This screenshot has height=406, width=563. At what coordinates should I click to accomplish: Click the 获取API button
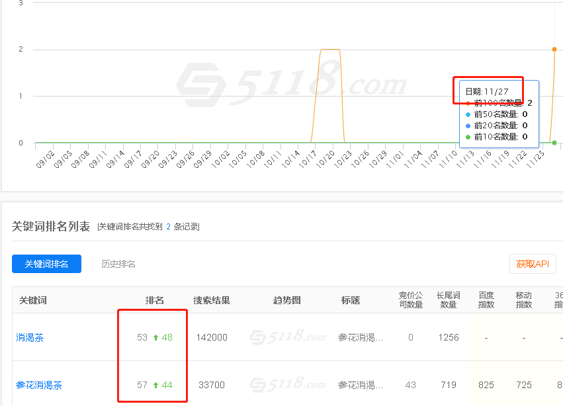coord(533,264)
